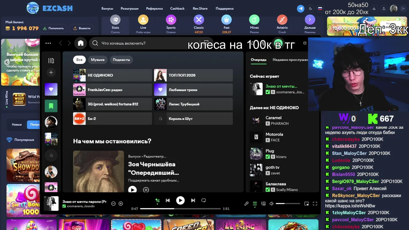Select the 'Все' filter chip
Viewport: 409px width, 230px height.
click(x=79, y=60)
